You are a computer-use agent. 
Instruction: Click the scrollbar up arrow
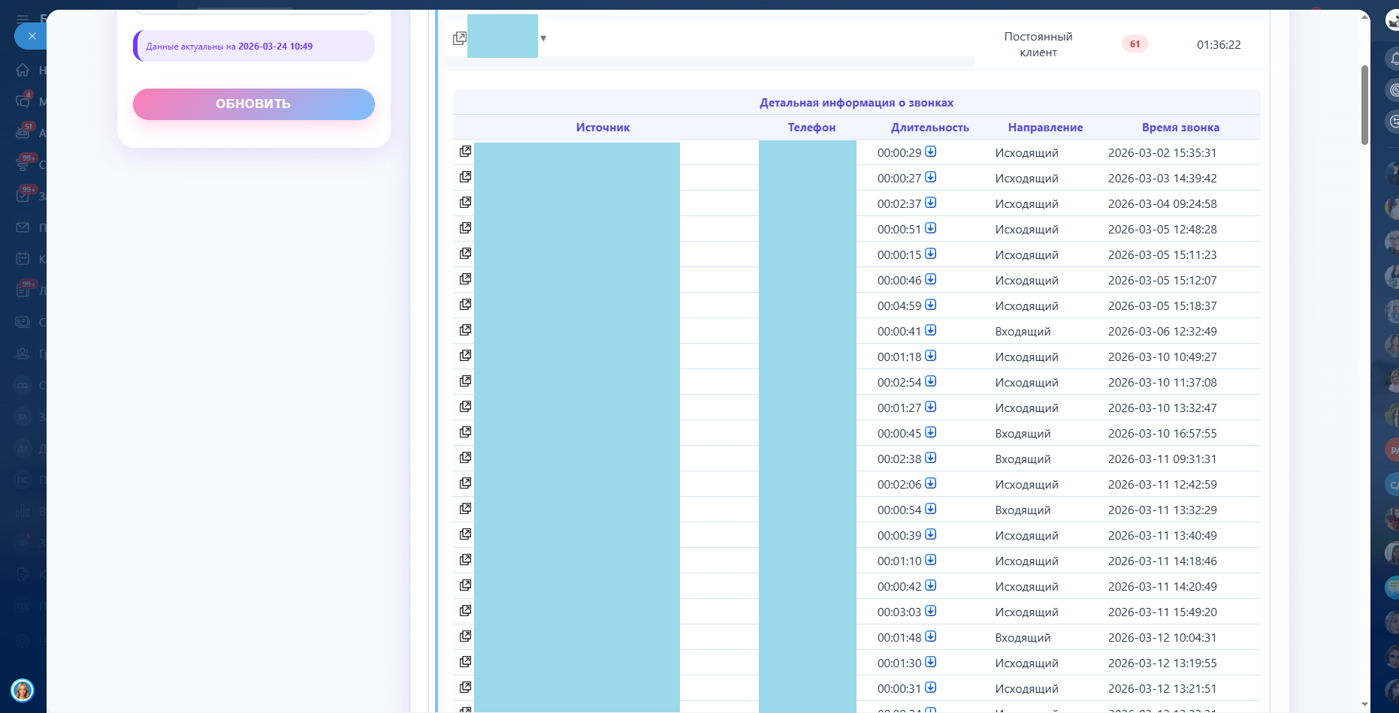(x=1364, y=17)
